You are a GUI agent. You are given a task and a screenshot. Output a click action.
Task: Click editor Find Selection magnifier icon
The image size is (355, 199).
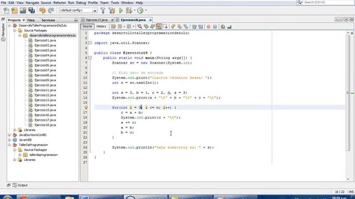click(x=140, y=27)
